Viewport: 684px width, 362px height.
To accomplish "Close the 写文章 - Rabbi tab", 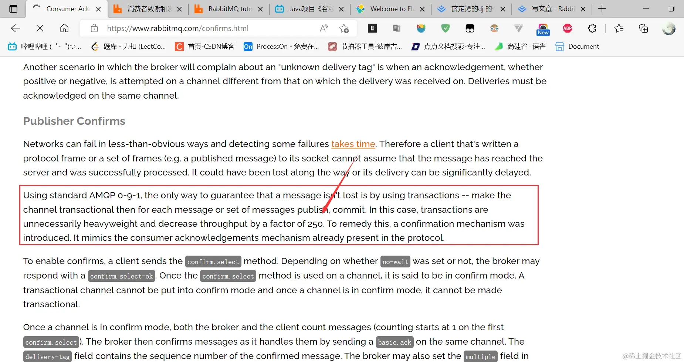I will pos(583,9).
